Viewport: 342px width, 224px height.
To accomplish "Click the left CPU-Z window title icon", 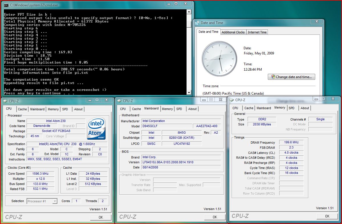I will coord(5,101).
